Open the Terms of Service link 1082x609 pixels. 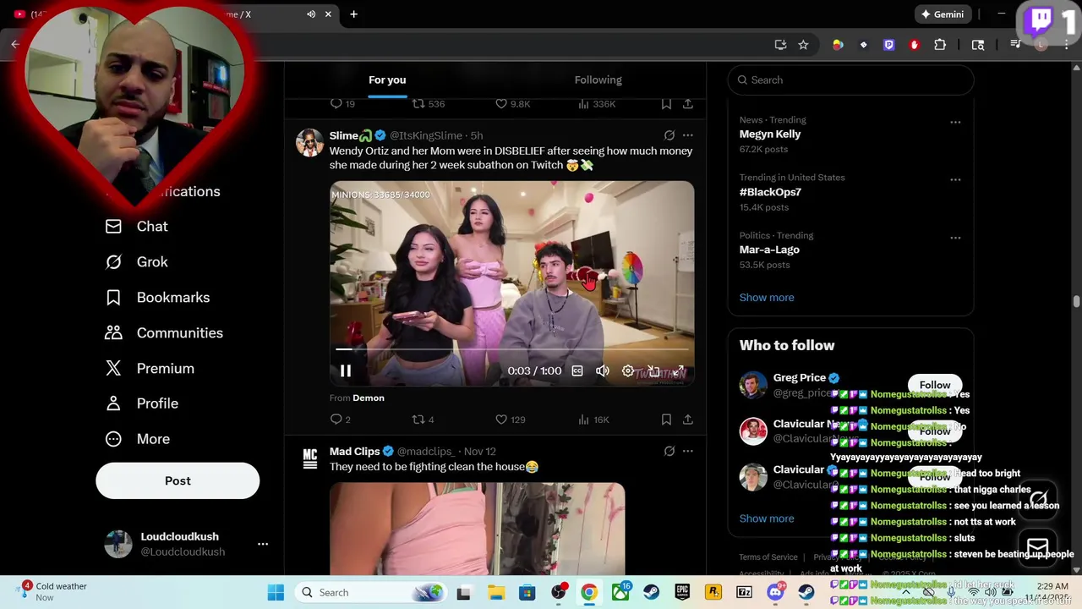(768, 557)
